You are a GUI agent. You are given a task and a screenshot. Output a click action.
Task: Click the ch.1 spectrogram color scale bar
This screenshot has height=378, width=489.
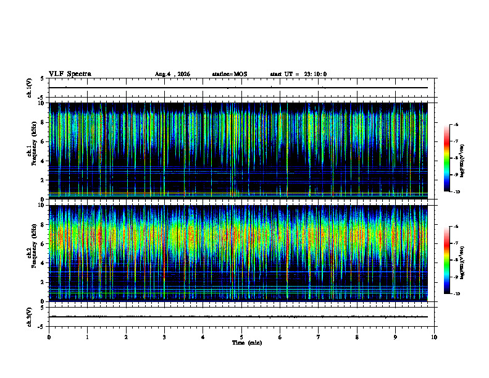pyautogui.click(x=447, y=158)
